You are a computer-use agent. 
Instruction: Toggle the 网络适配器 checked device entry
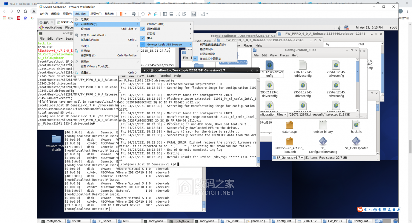154,29
